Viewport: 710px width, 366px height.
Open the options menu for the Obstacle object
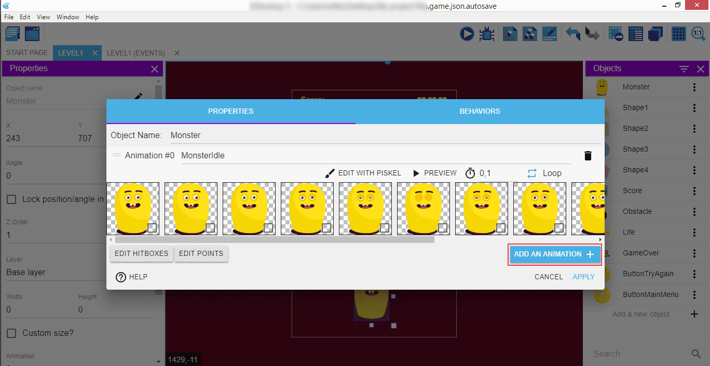(x=694, y=212)
